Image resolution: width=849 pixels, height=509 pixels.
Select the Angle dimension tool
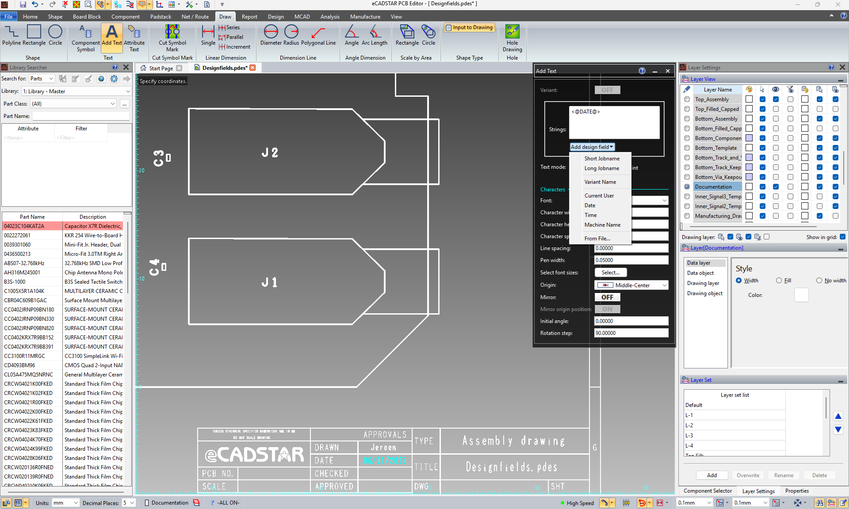pyautogui.click(x=352, y=35)
